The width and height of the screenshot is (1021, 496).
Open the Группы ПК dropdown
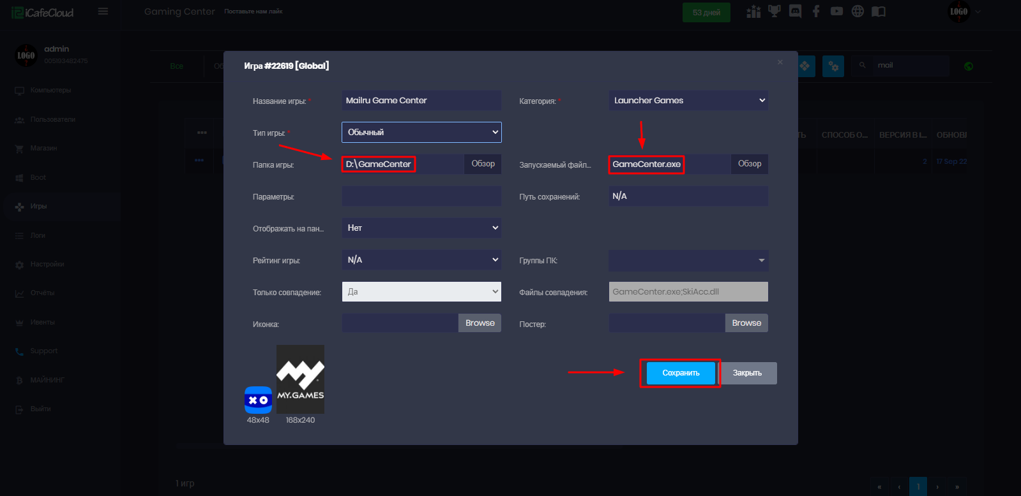[688, 259]
